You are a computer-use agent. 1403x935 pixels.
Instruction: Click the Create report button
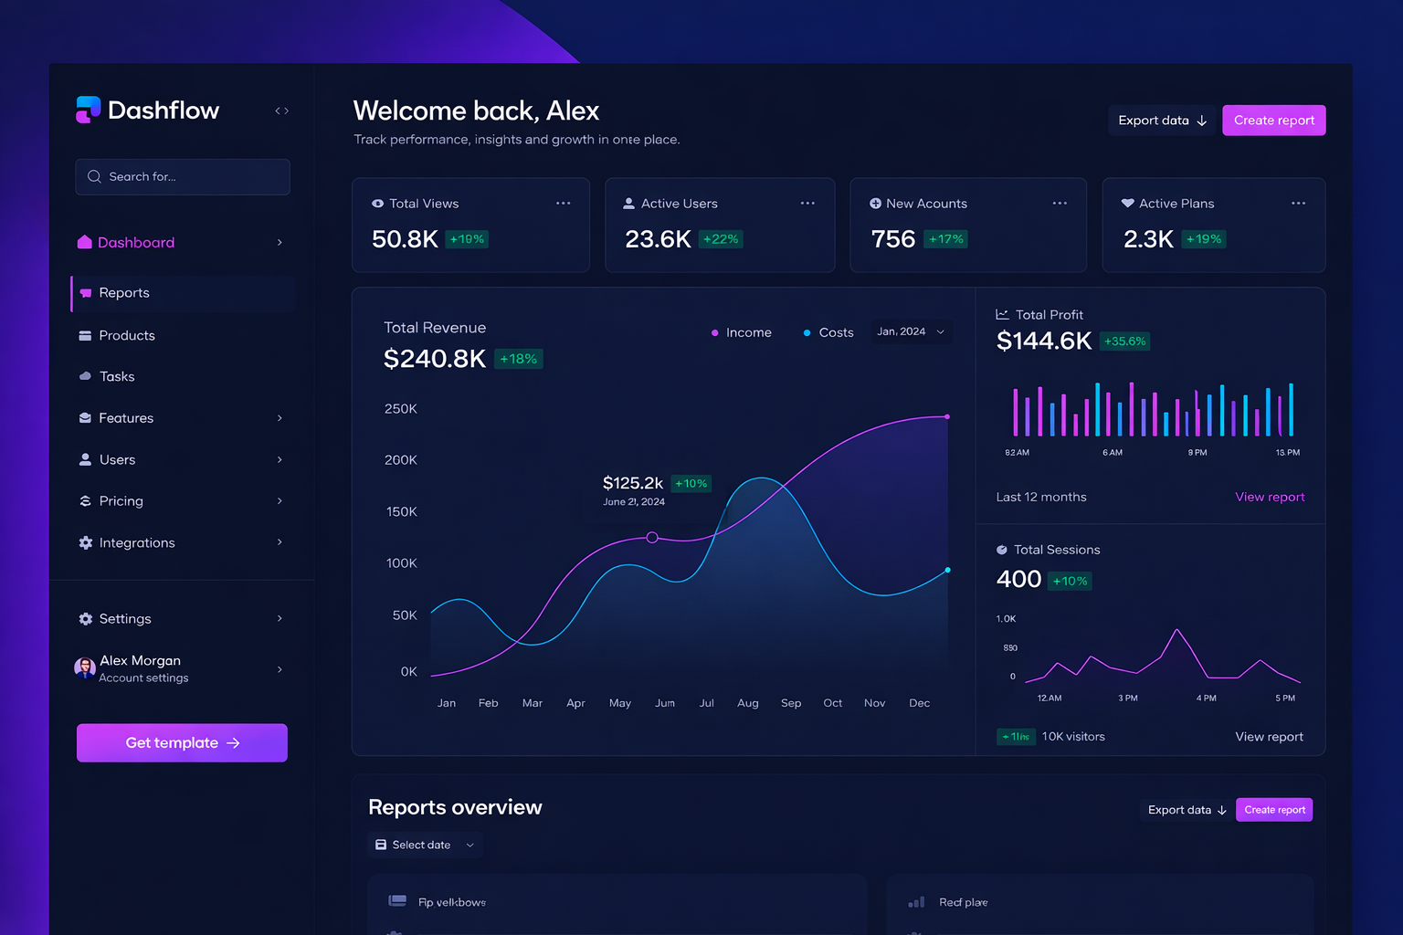(1273, 120)
